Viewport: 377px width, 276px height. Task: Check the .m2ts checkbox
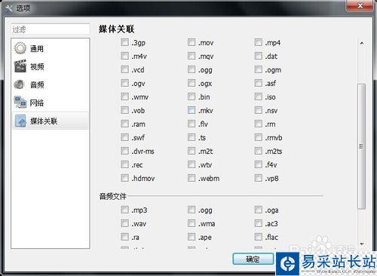[259, 151]
